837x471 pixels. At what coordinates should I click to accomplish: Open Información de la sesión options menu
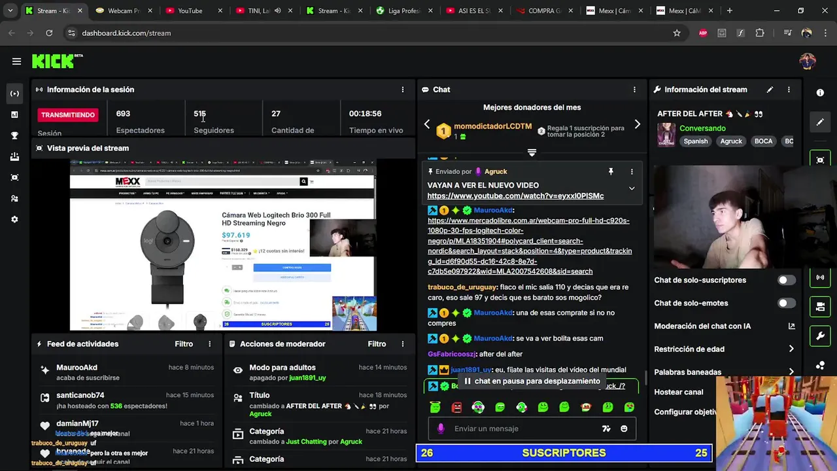(x=403, y=90)
